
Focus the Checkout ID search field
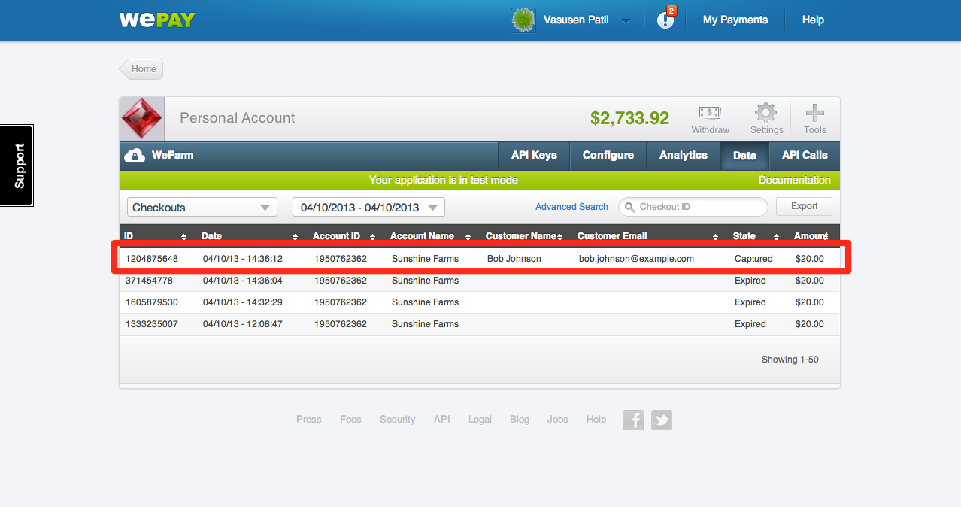coord(693,207)
